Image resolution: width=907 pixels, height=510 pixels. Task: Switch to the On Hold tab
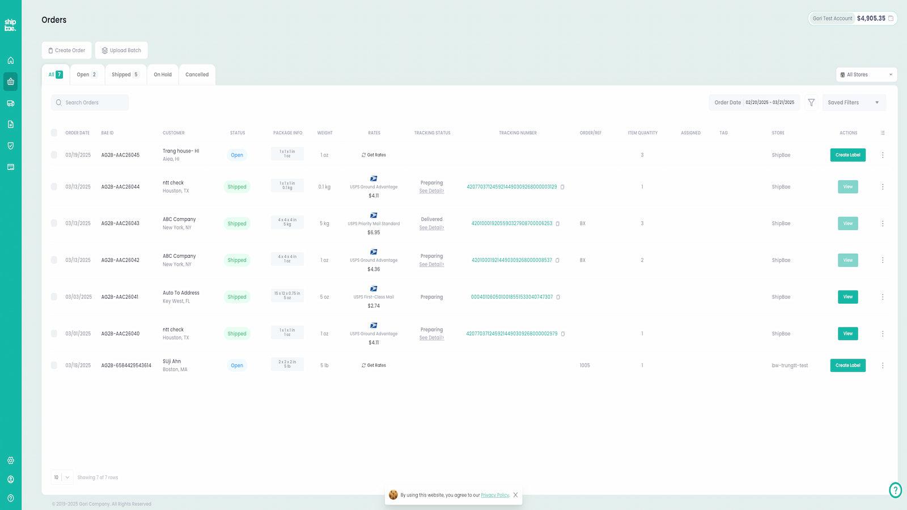(x=163, y=75)
